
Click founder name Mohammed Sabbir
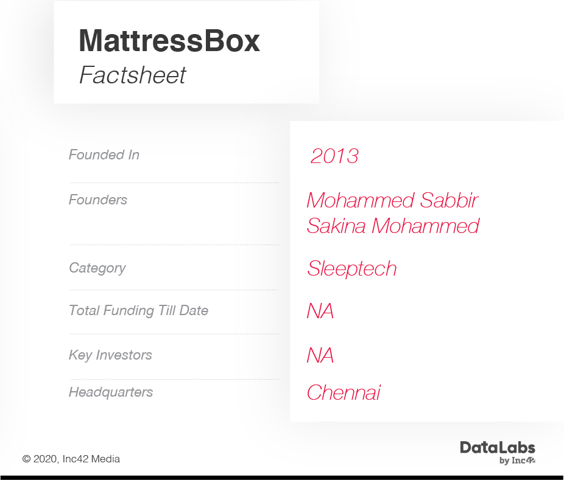point(392,200)
